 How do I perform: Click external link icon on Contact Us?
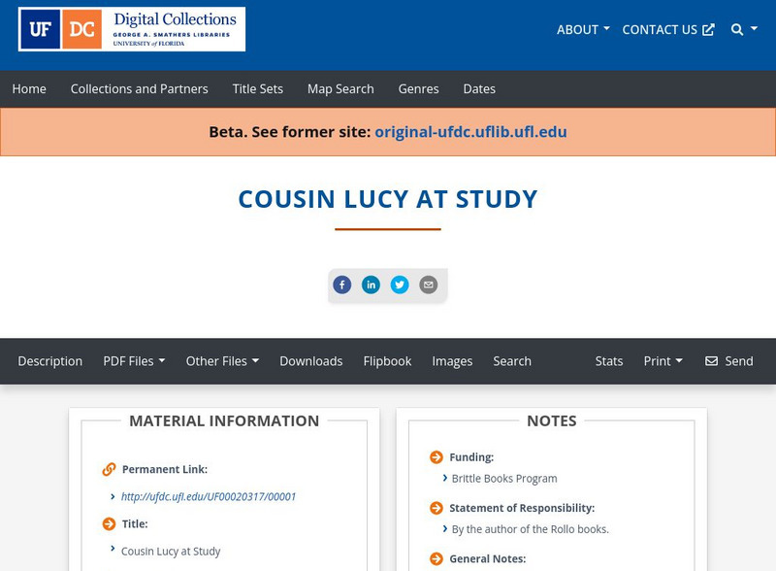708,30
